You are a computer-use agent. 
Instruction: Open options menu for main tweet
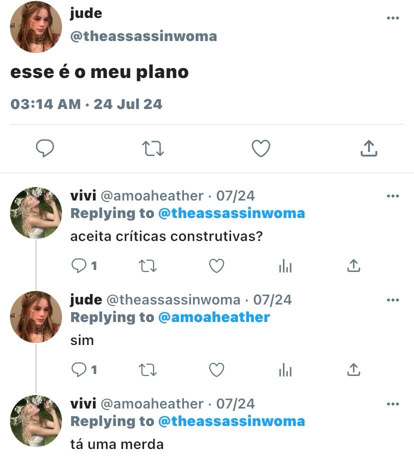point(392,18)
